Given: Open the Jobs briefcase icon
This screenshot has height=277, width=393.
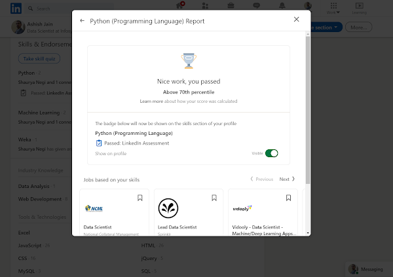Looking at the screenshot, I should (x=231, y=5).
